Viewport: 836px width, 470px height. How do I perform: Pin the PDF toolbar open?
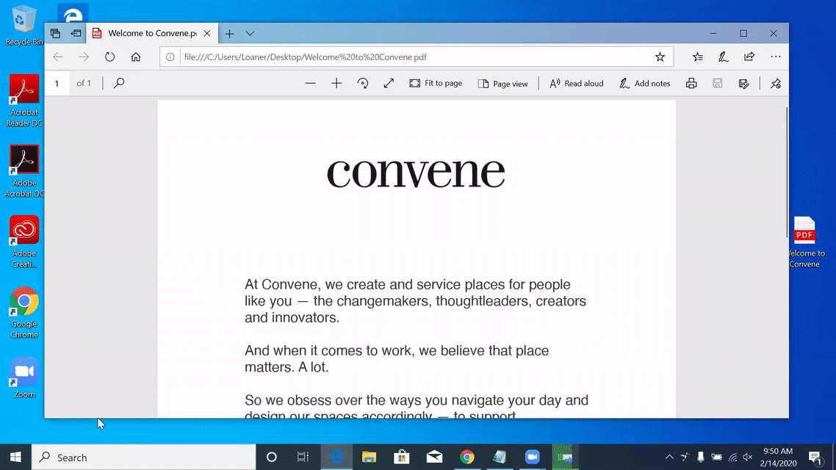(x=775, y=83)
